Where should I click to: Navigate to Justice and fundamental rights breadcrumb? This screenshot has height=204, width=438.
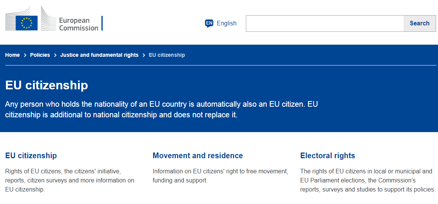tap(99, 55)
